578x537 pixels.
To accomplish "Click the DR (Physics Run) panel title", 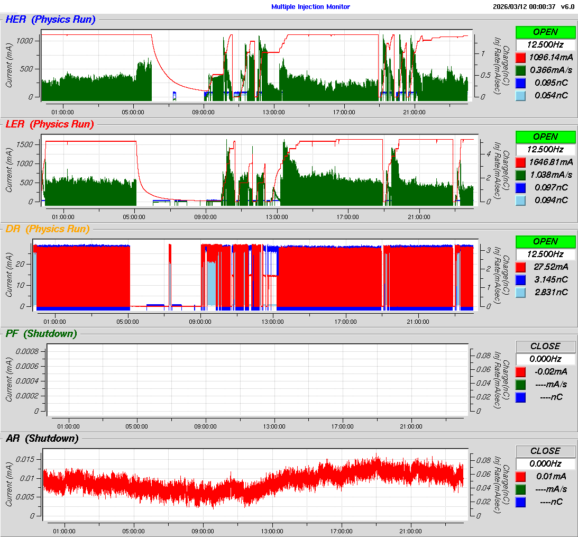I will click(x=47, y=229).
